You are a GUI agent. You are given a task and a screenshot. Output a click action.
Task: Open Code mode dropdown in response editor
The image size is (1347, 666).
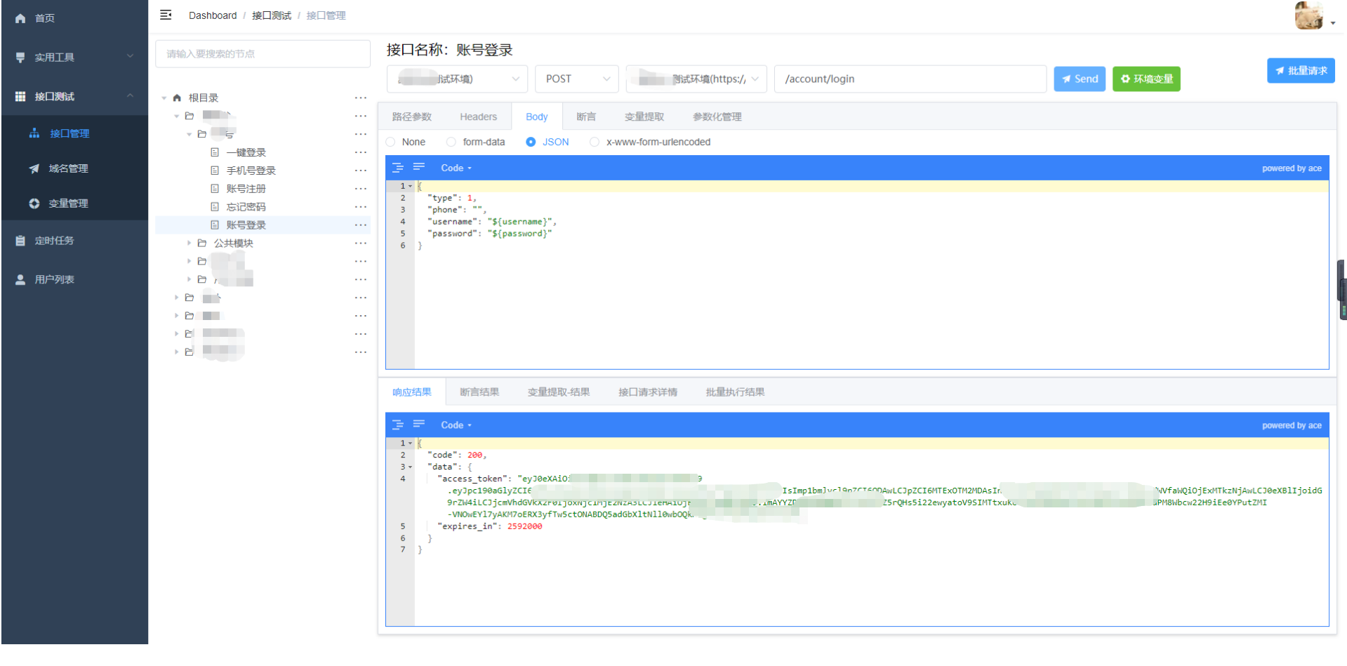[x=456, y=425]
